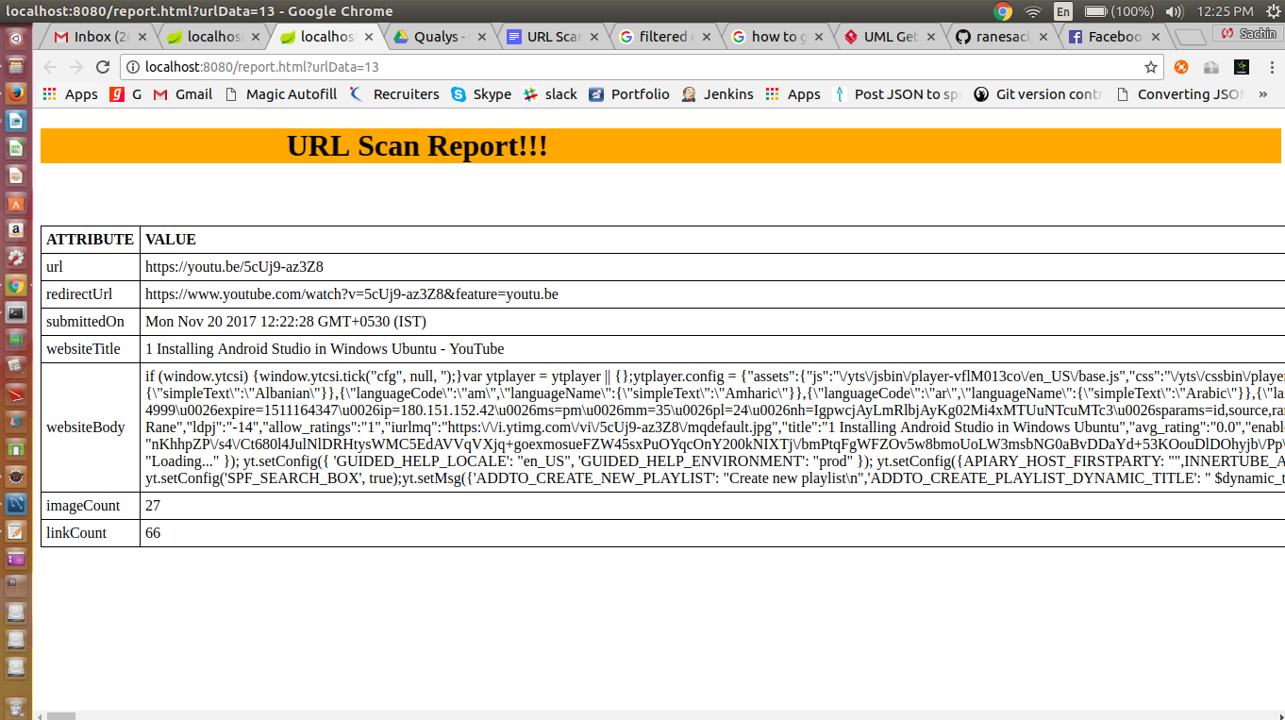Screen dimensions: 1285x720
Task: Open the En keyboard layout indicator
Action: tap(1063, 11)
